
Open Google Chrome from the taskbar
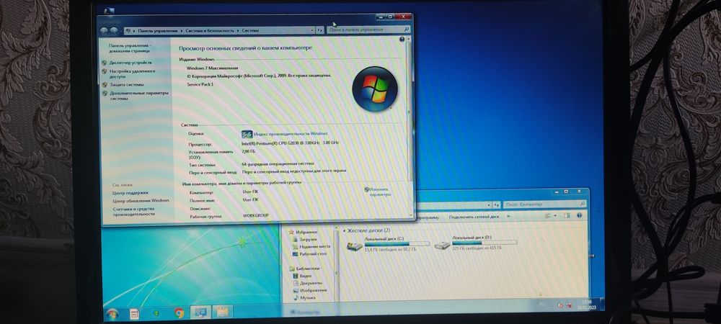click(x=179, y=313)
